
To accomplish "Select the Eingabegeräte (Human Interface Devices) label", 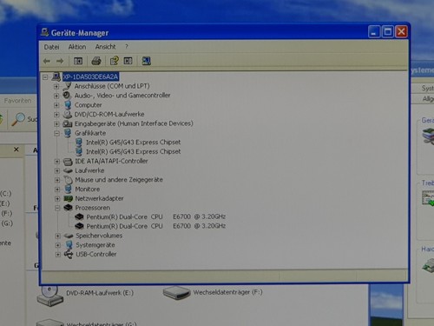I will tap(134, 123).
